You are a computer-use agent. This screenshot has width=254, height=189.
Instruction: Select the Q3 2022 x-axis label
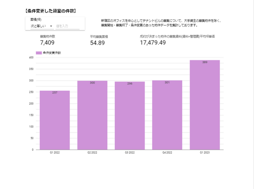click(130, 154)
